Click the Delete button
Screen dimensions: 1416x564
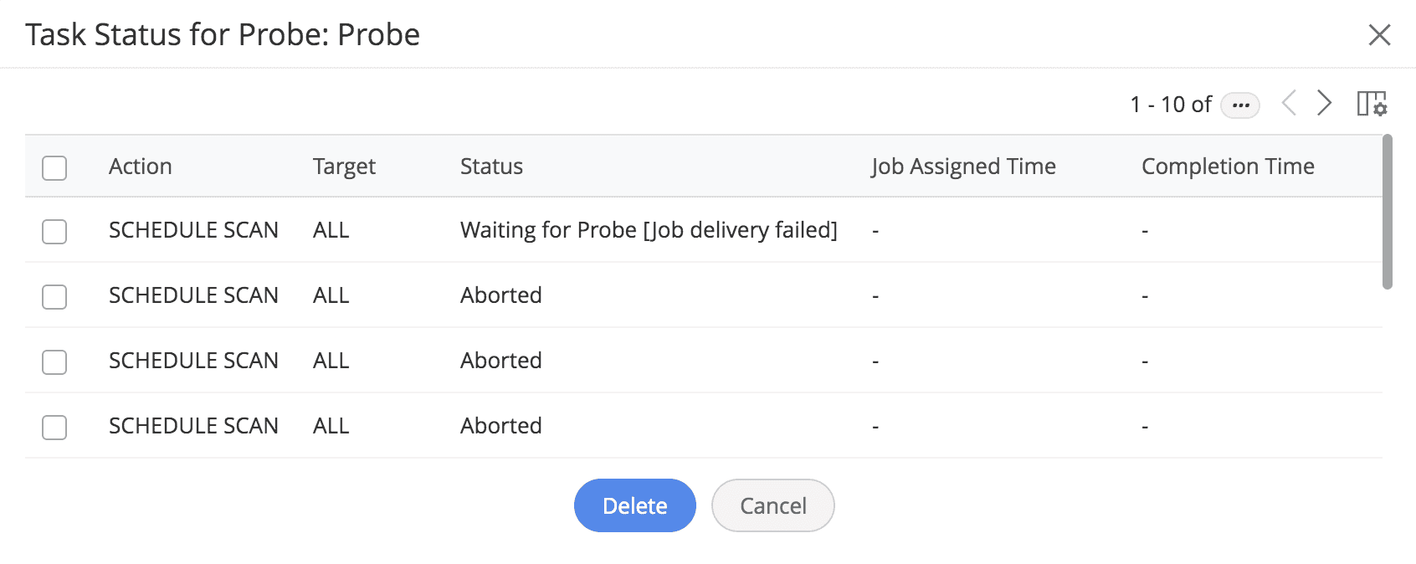[x=634, y=505]
